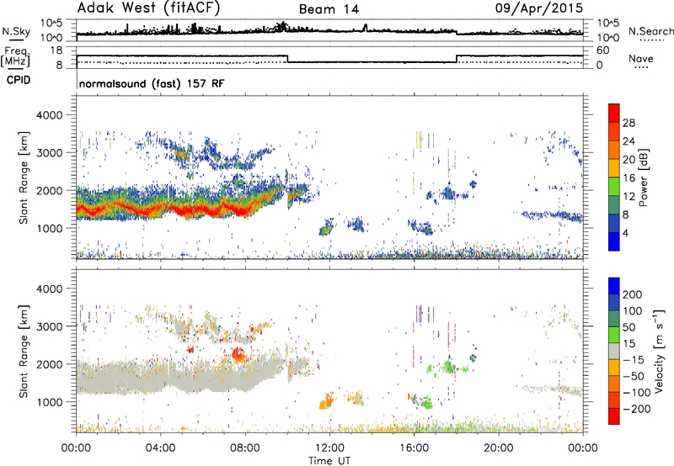Screen dimensions: 674x466
Task: Click the '04:00' time axis tick label
Action: 160,448
